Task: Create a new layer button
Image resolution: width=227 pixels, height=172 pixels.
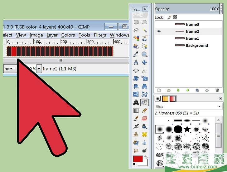Action: point(159,91)
